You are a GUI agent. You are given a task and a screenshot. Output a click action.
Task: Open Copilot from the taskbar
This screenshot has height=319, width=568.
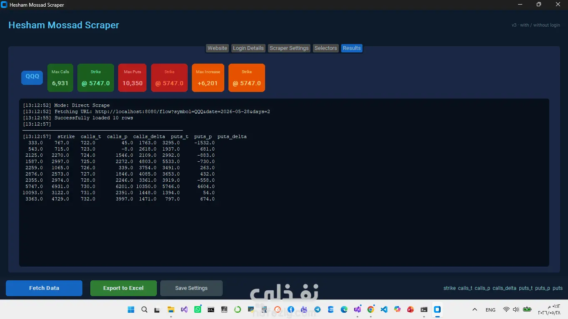tap(397, 309)
